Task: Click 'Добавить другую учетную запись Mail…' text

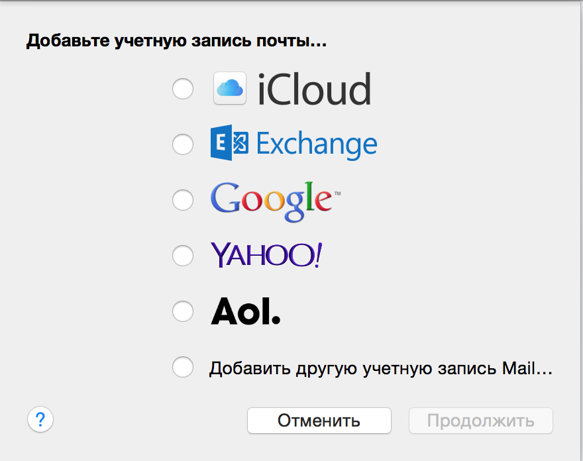Action: point(381,368)
